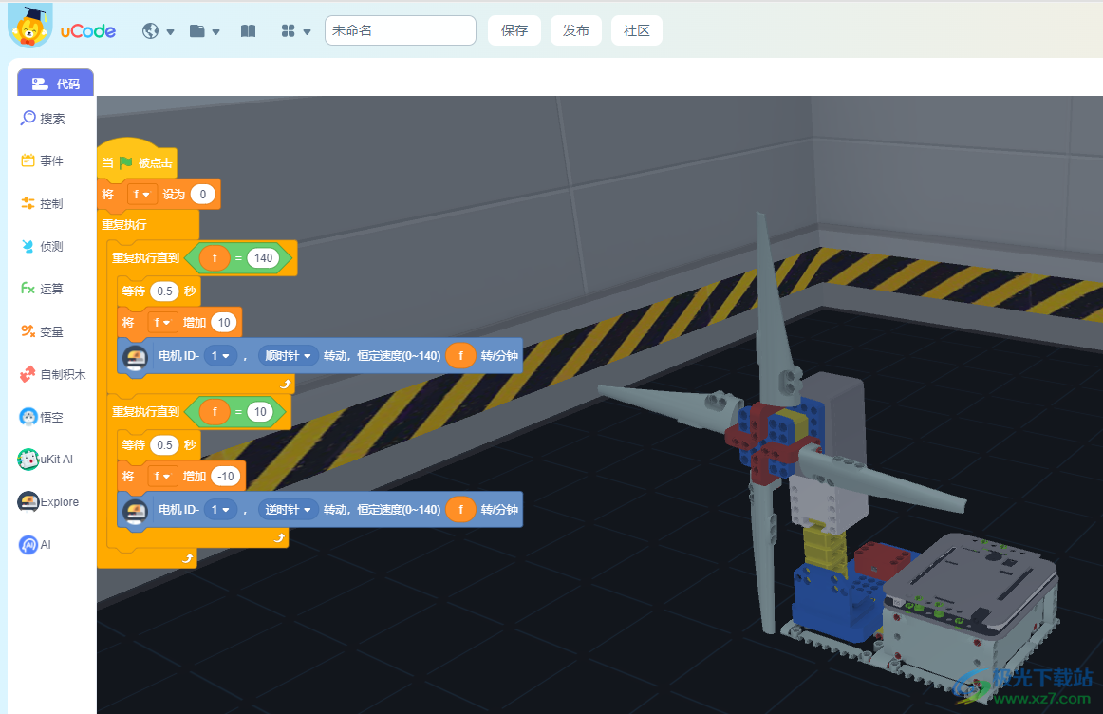The width and height of the screenshot is (1103, 714).
Task: Open the globe language menu
Action: (x=158, y=31)
